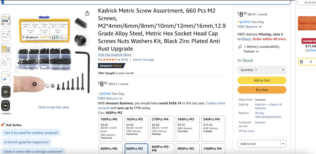
Task: Select the fourth product thumbnail
Action: pos(6,63)
